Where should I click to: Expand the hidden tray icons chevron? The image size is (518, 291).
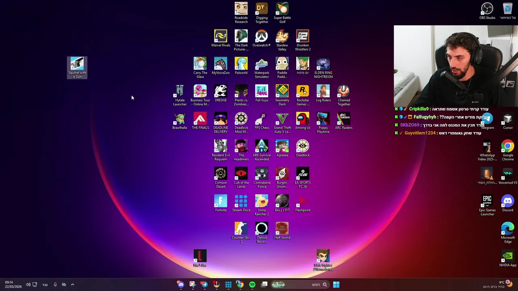72,285
